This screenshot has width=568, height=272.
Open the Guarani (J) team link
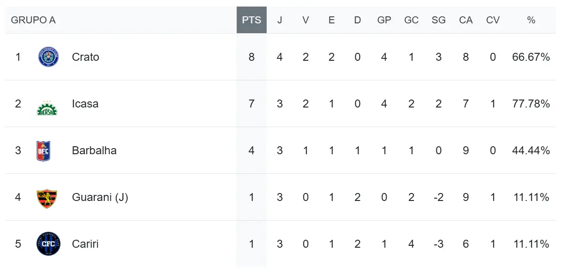point(100,197)
